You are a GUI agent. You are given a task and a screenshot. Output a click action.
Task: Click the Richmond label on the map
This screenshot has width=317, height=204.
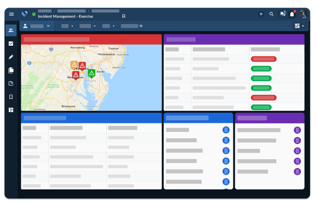click(69, 106)
